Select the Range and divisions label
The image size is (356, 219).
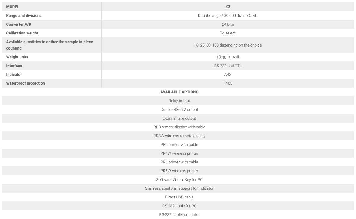click(24, 15)
